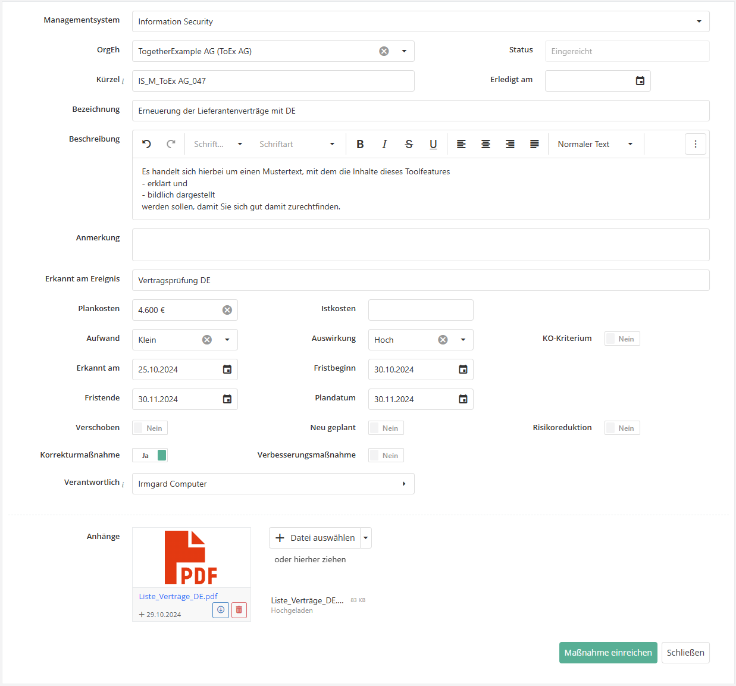Screen dimensions: 736x686
Task: Open the three-dot more options menu
Action: tap(695, 144)
